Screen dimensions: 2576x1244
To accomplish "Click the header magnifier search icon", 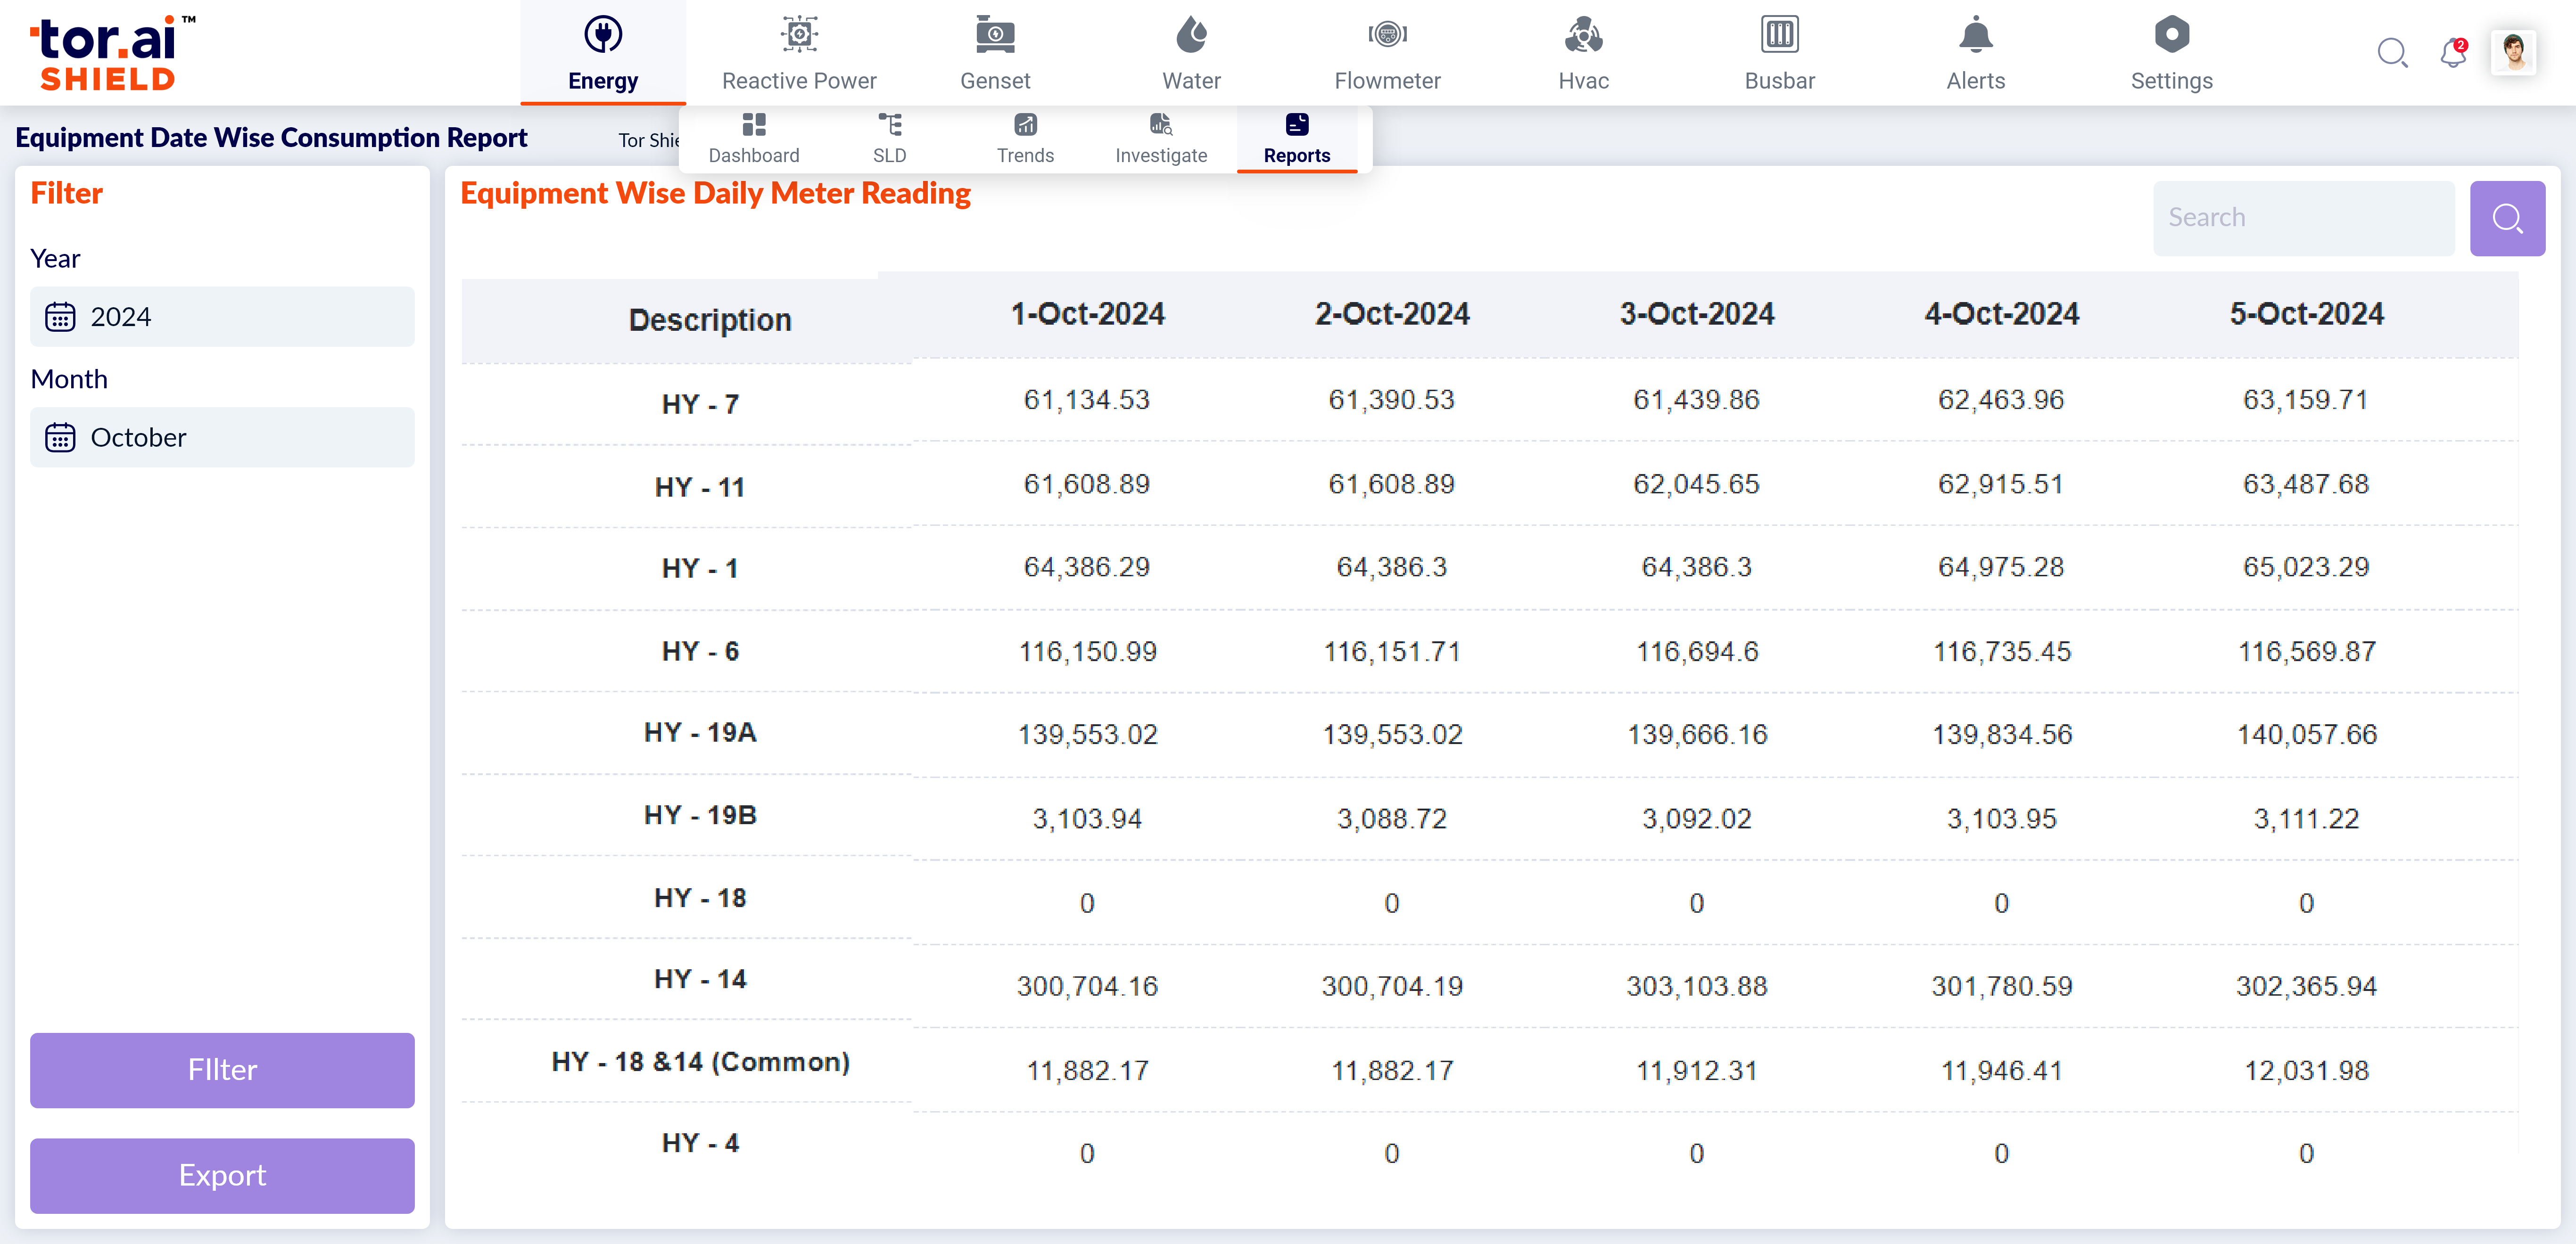I will click(x=2392, y=52).
